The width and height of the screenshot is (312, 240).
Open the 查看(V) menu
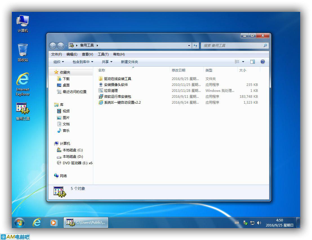(x=88, y=54)
